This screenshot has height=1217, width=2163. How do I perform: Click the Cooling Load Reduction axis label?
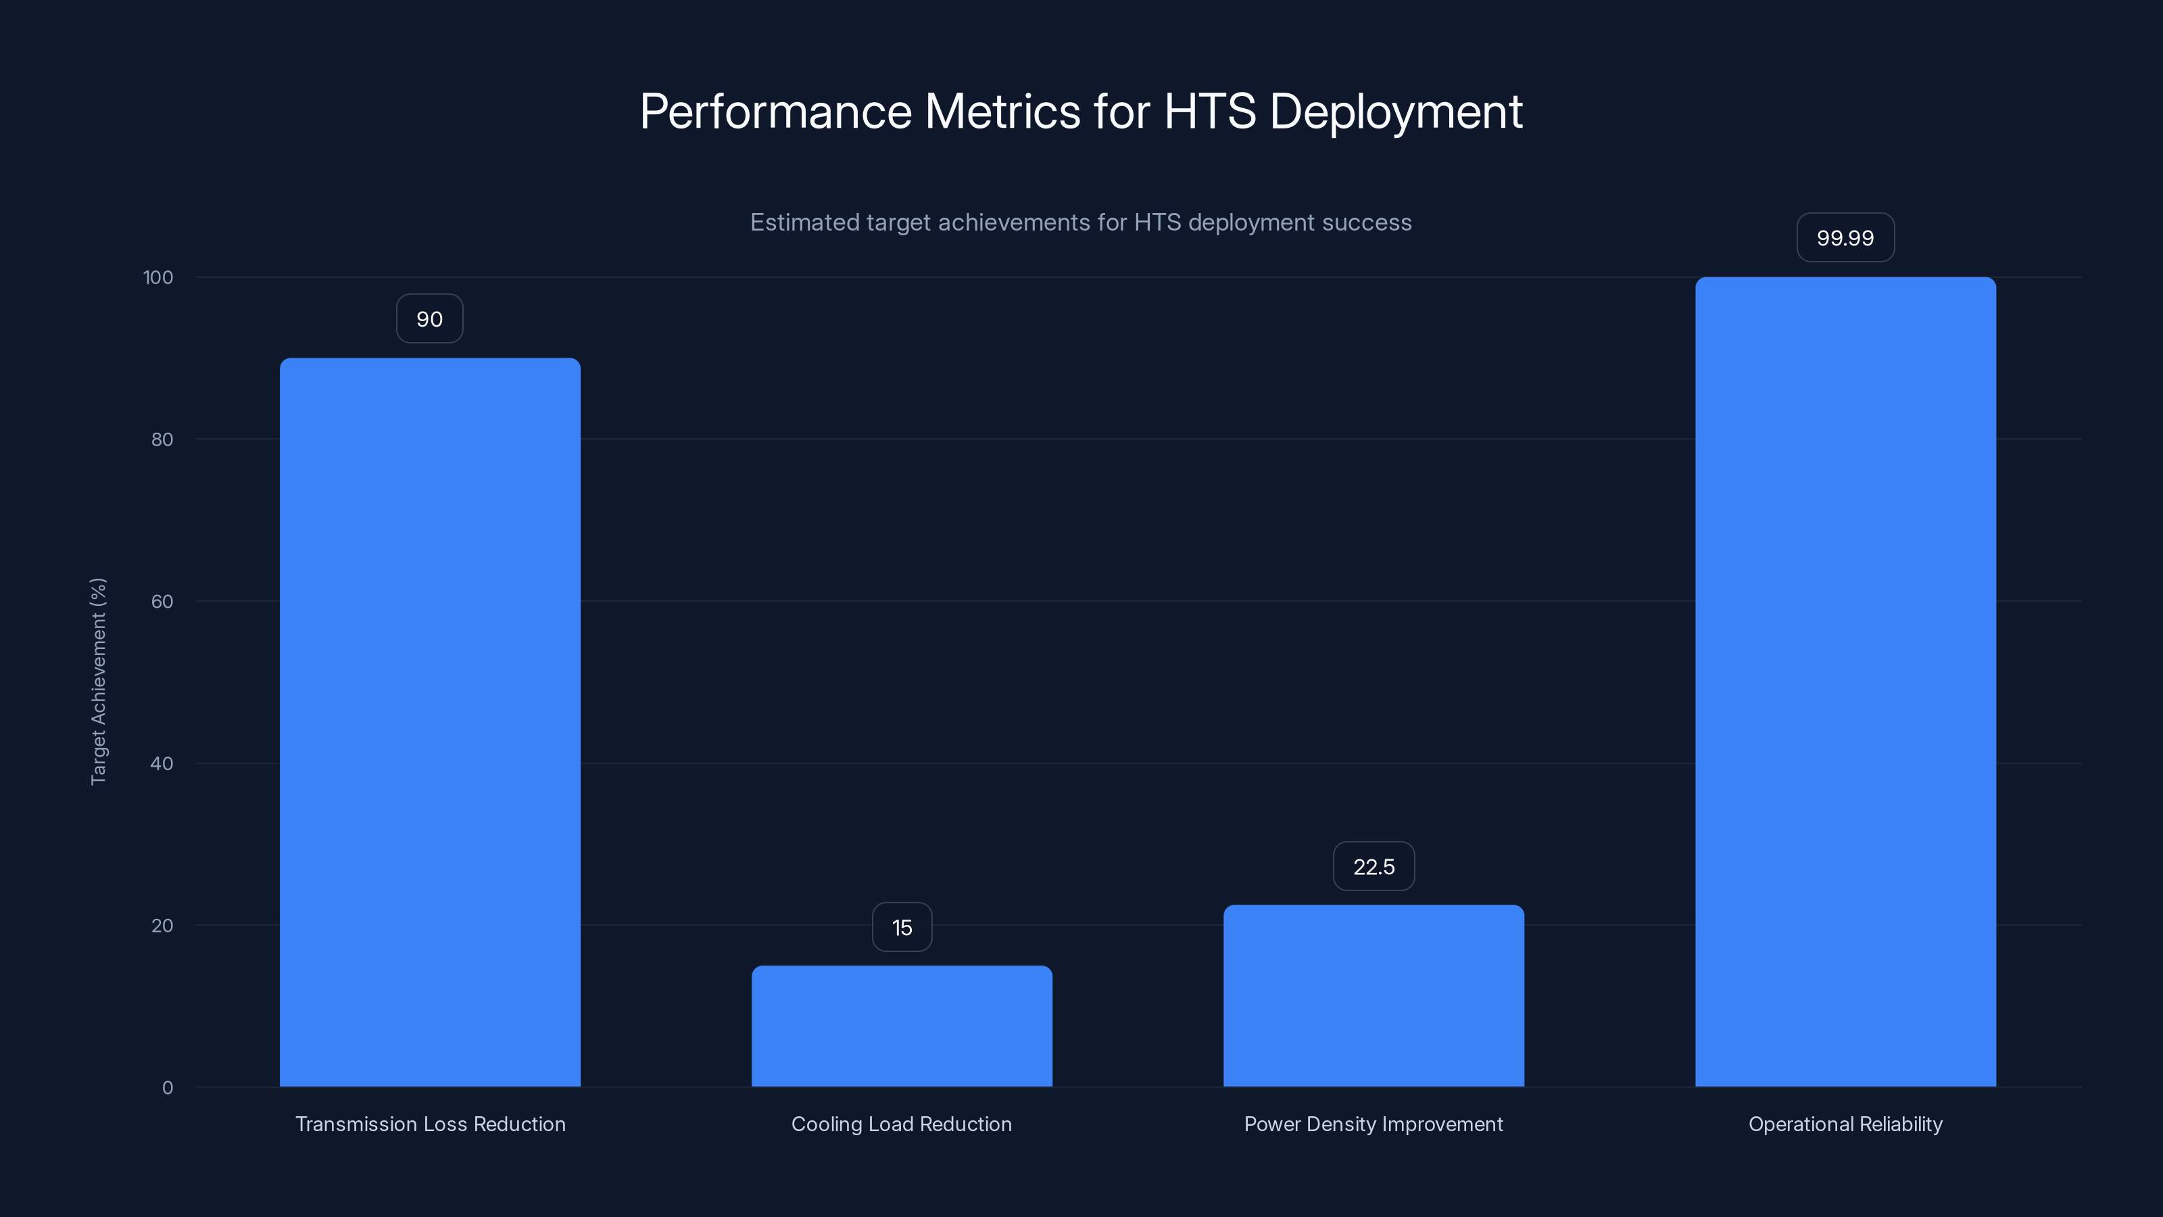(x=902, y=1124)
